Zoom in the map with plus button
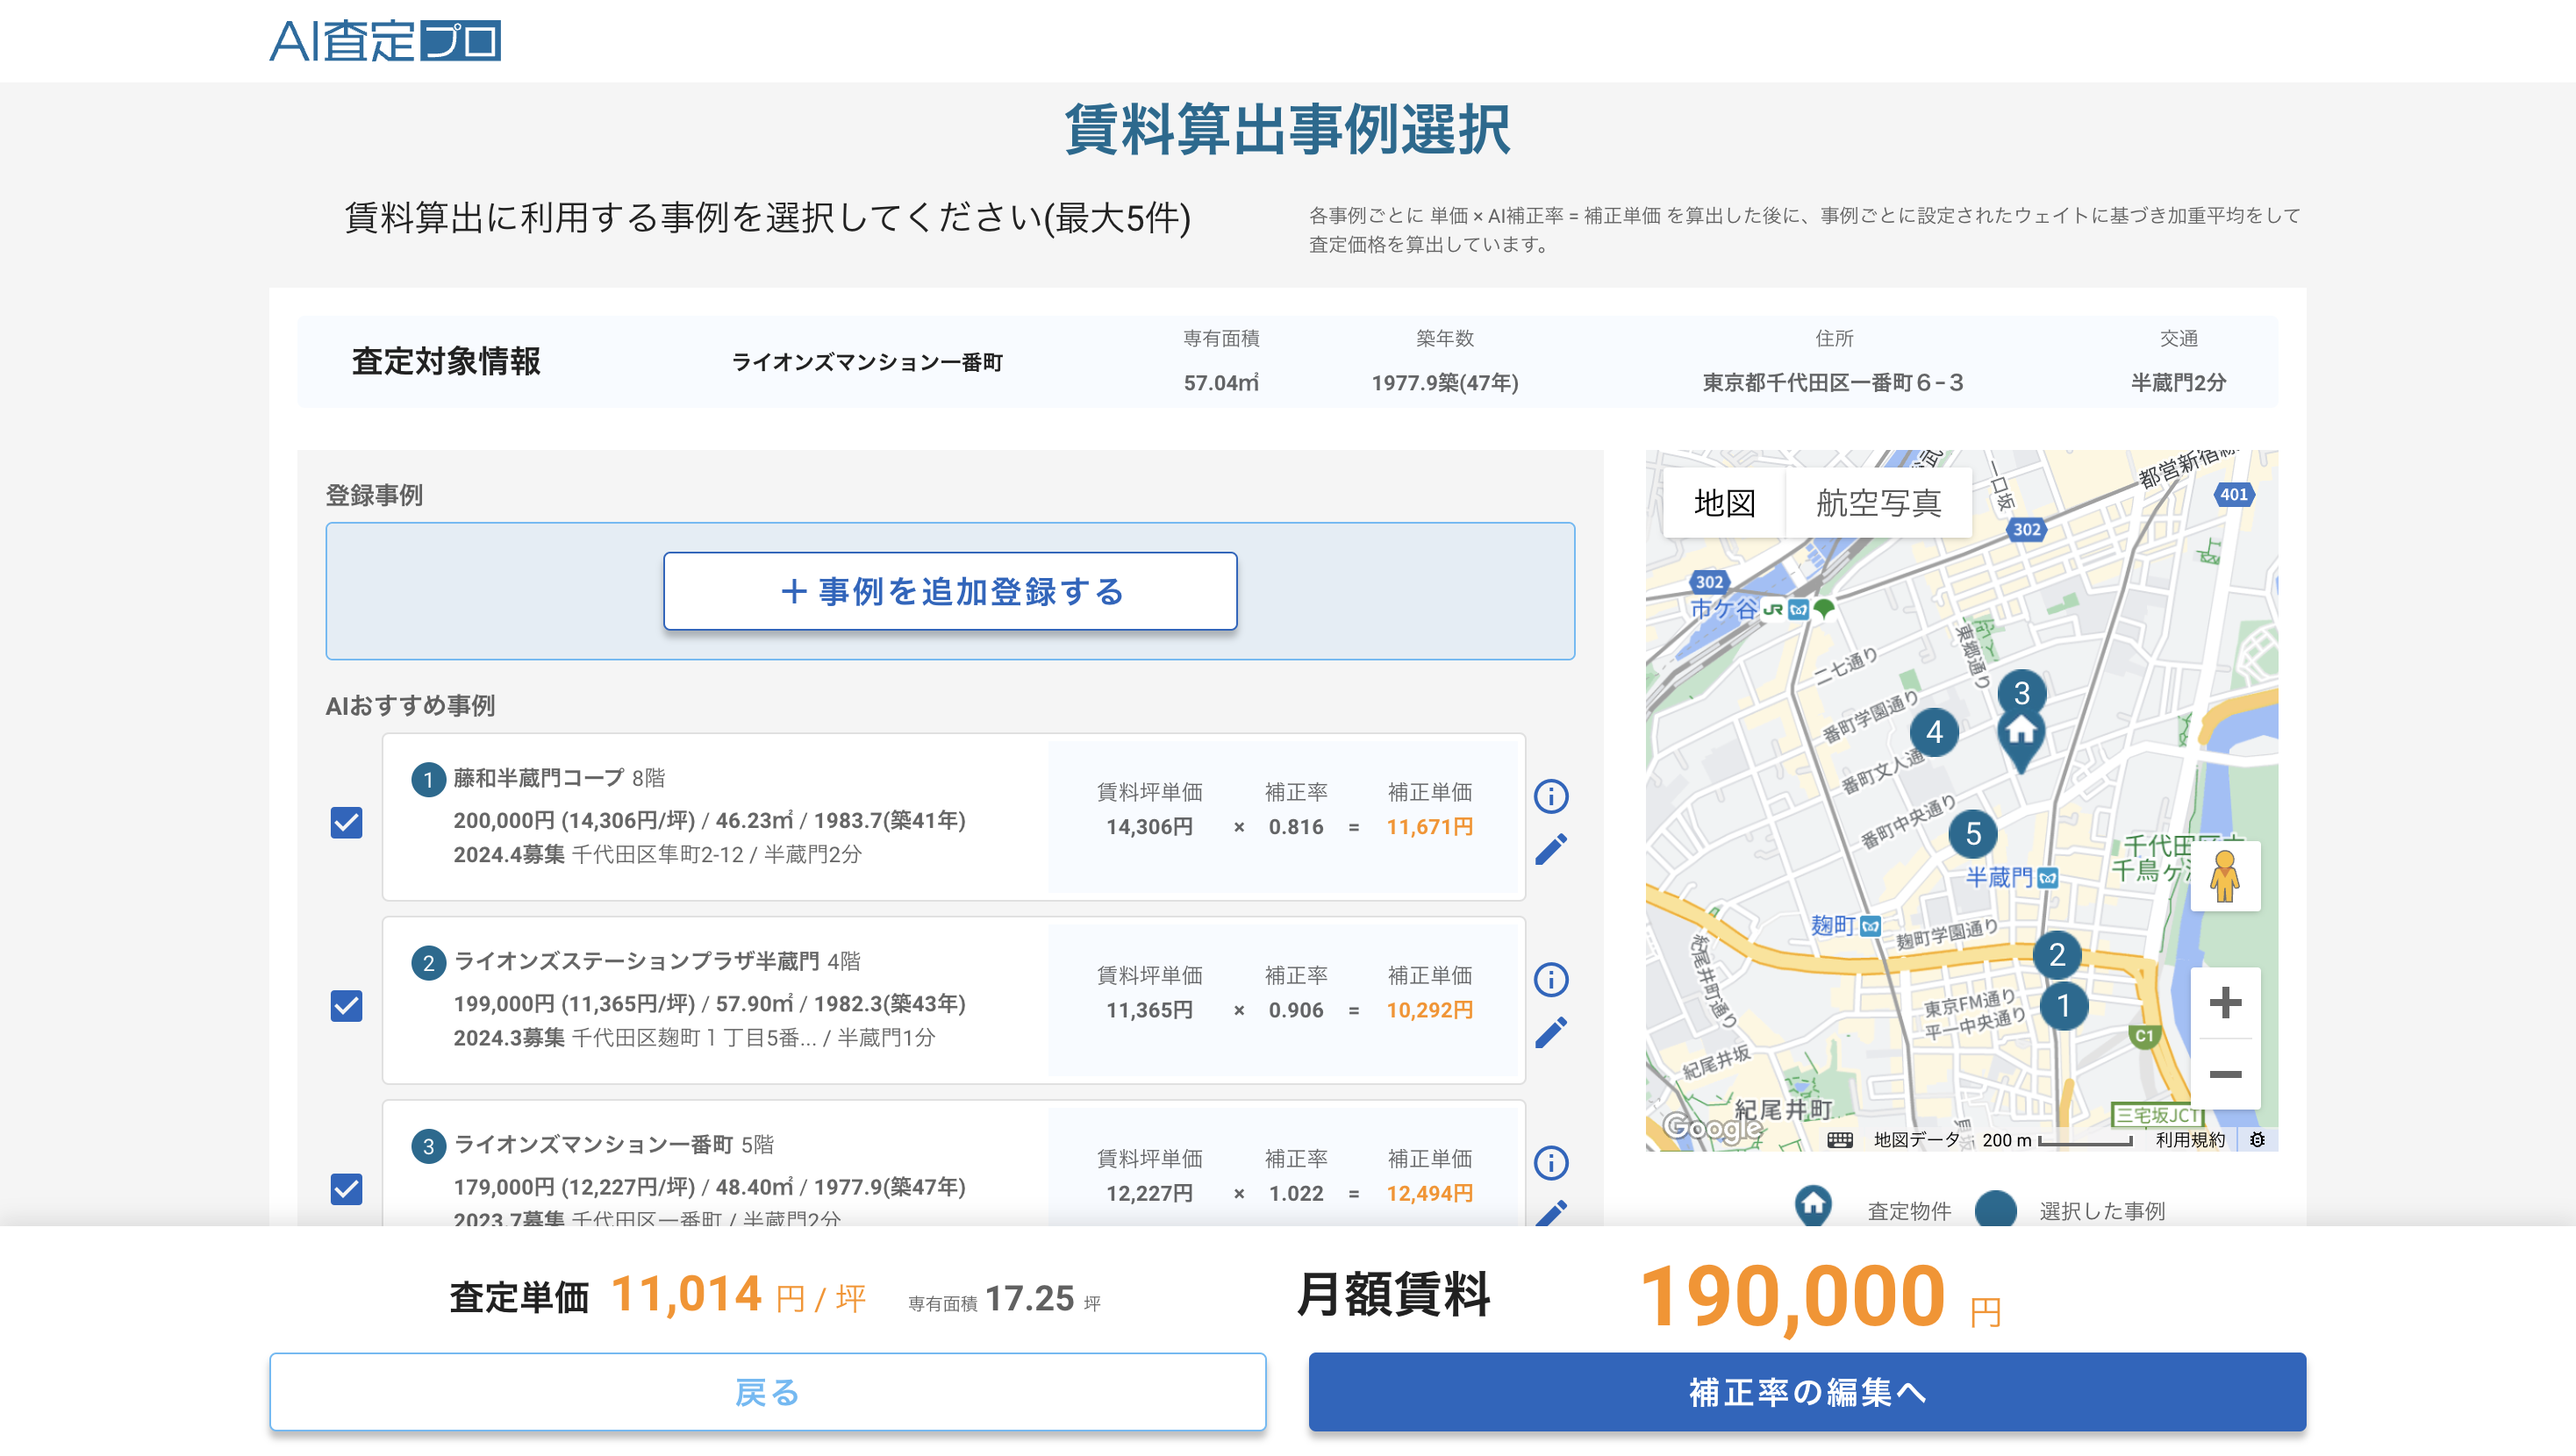Screen dimensions: 2576x1456 coord(2224,1003)
